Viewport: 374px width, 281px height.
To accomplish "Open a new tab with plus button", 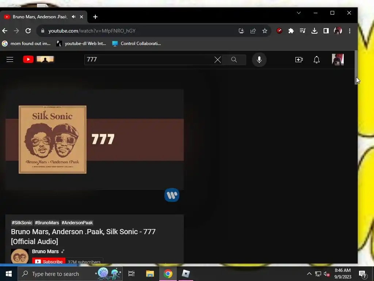I will (95, 17).
